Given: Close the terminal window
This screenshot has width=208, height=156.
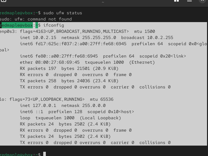Looking at the screenshot, I should (202, 1).
